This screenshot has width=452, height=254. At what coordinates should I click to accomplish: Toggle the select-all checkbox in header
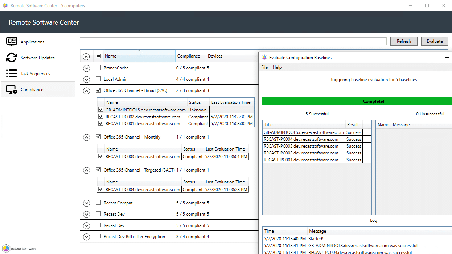(98, 56)
